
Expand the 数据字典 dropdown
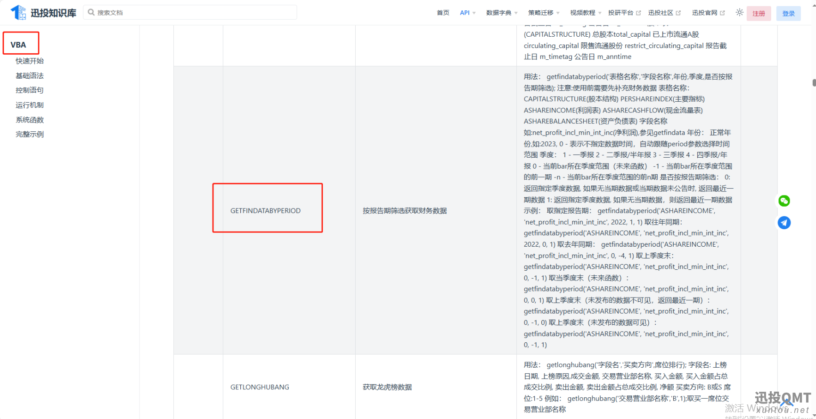coord(502,13)
